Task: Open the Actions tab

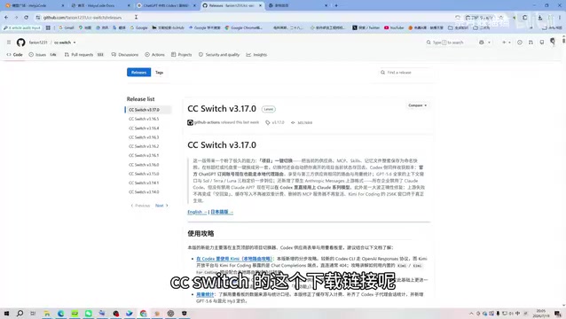Action: tap(155, 55)
